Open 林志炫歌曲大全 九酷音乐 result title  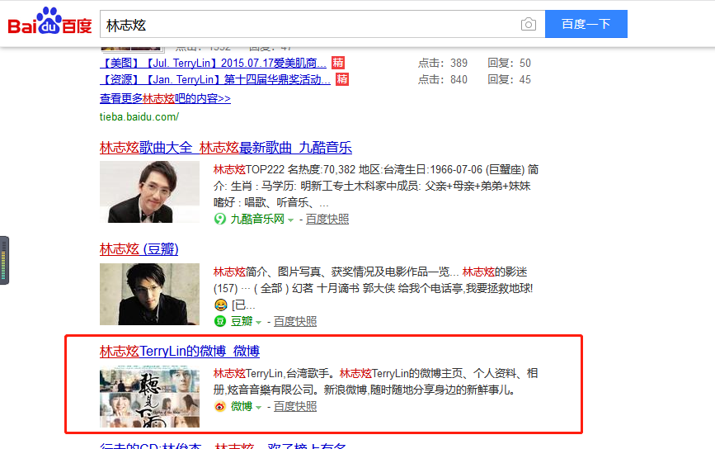(x=226, y=148)
